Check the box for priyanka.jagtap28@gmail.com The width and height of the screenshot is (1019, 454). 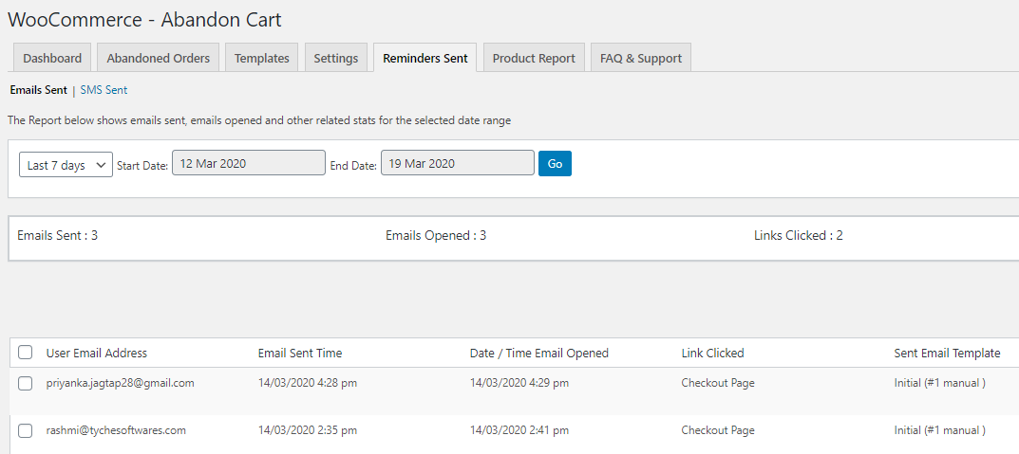[x=25, y=383]
